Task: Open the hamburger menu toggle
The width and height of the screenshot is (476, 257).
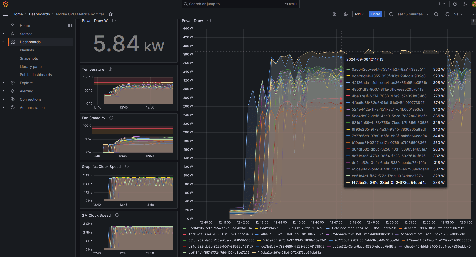Action: click(x=5, y=14)
